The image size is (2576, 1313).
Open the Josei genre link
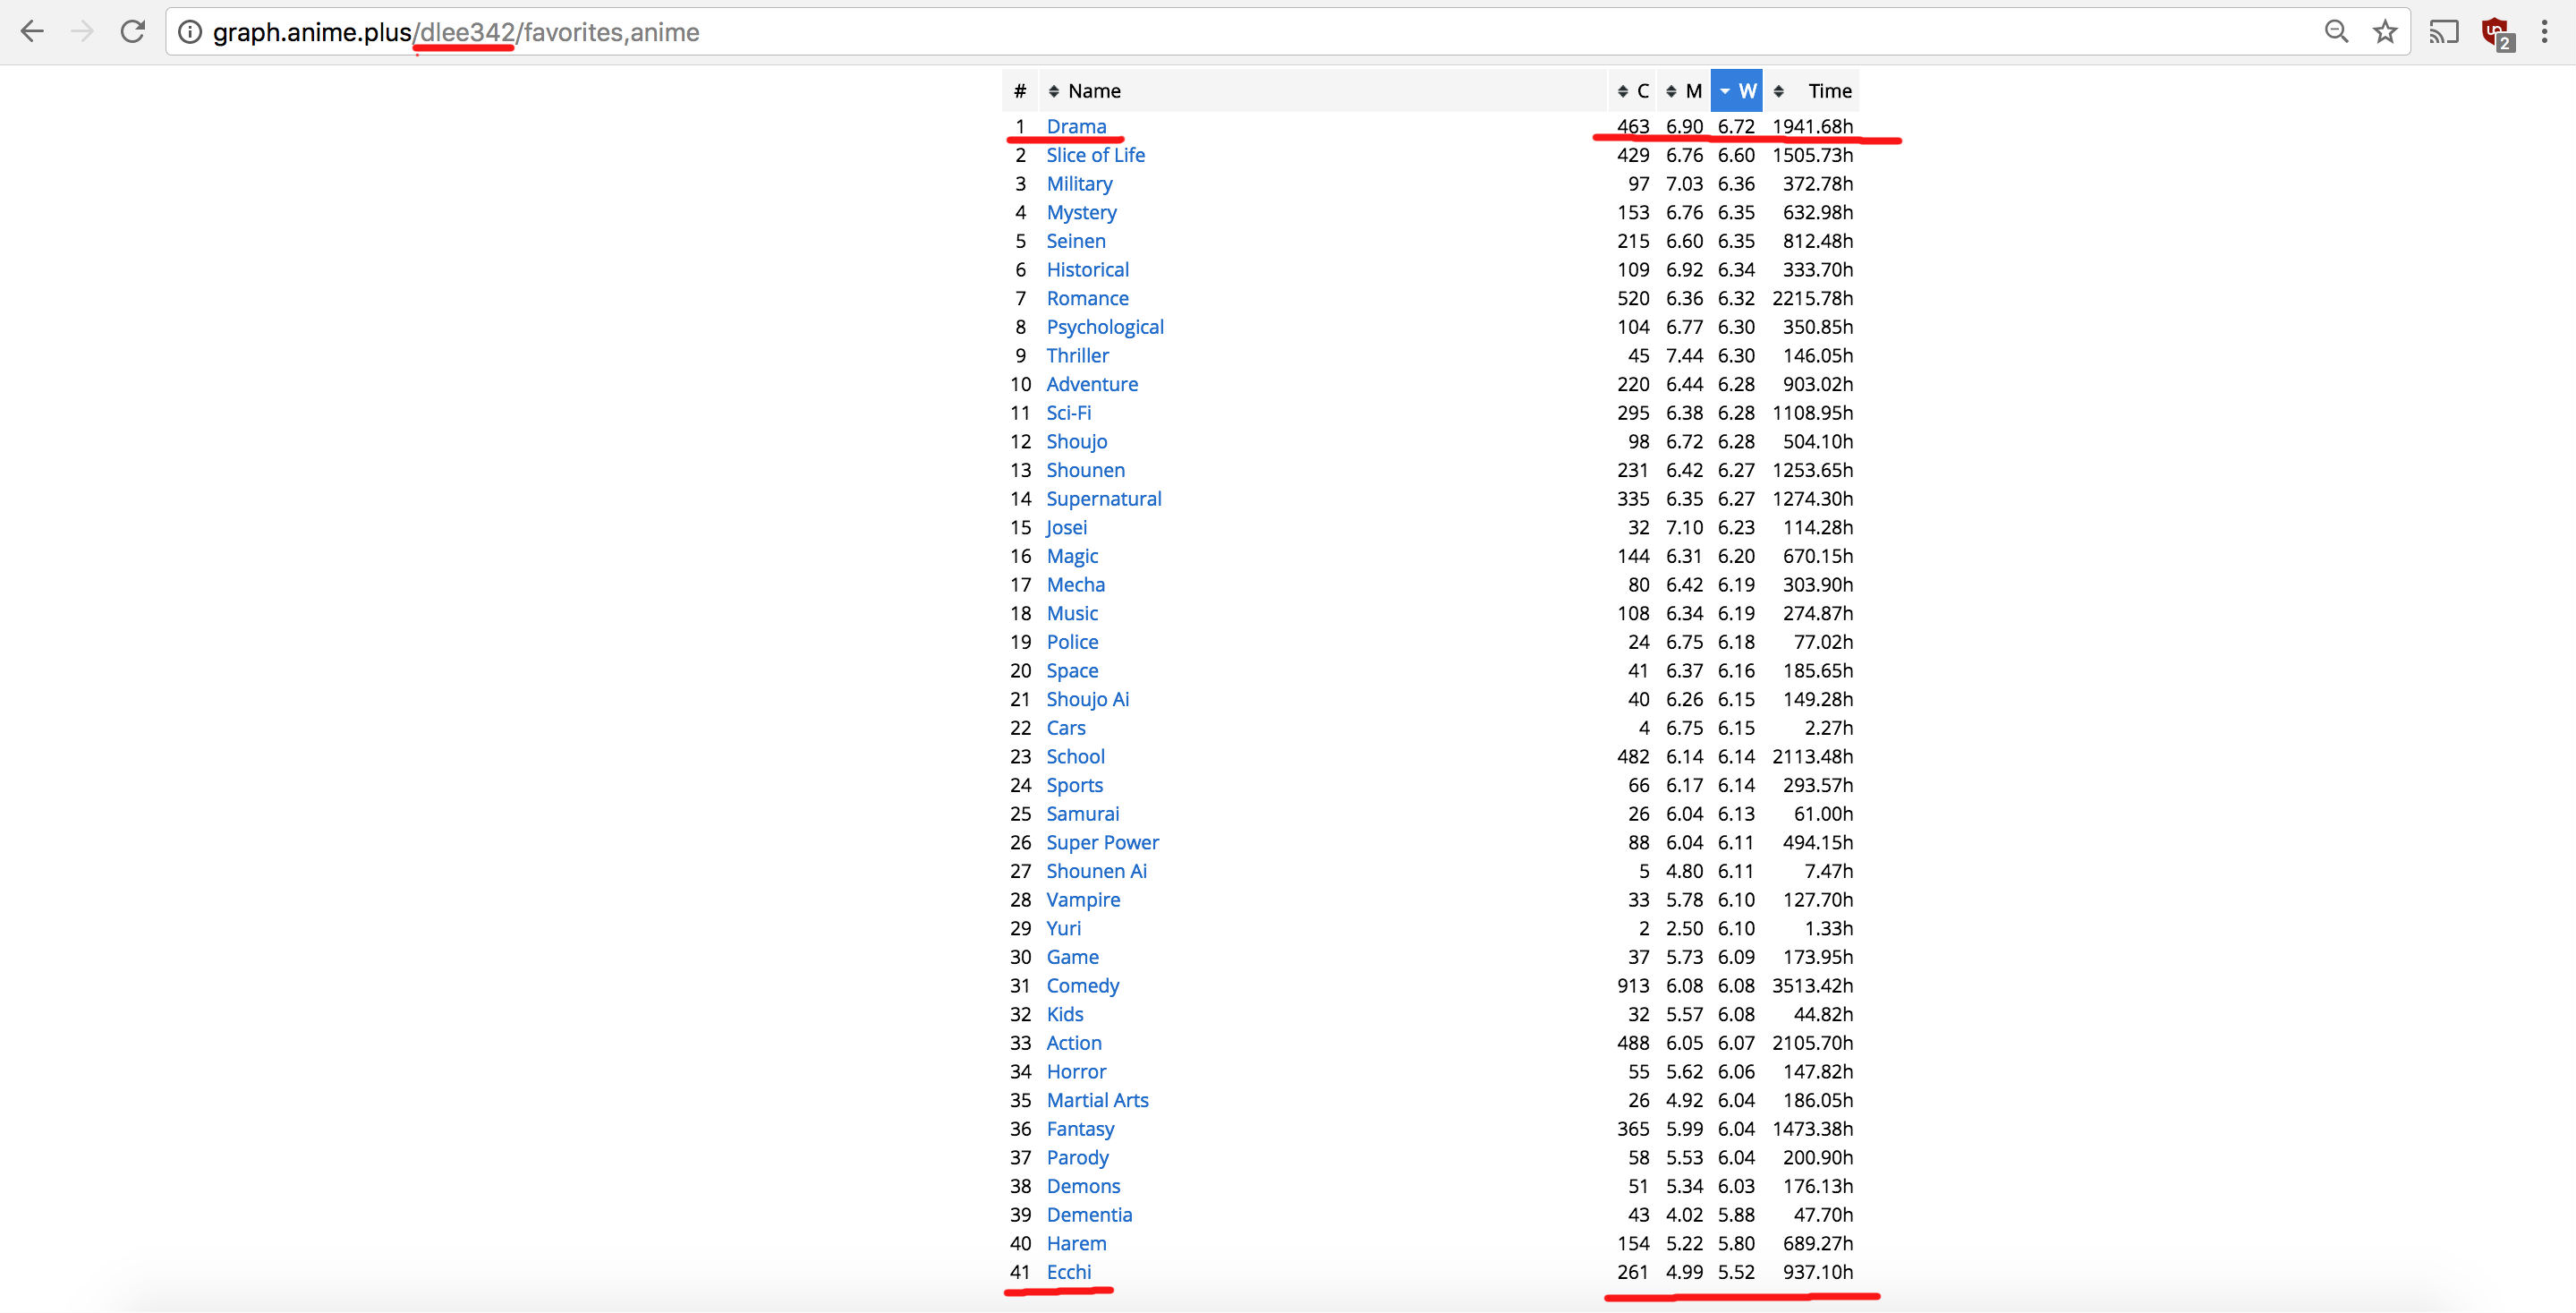(x=1066, y=528)
